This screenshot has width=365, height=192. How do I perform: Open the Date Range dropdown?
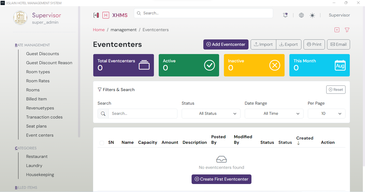[x=274, y=113]
